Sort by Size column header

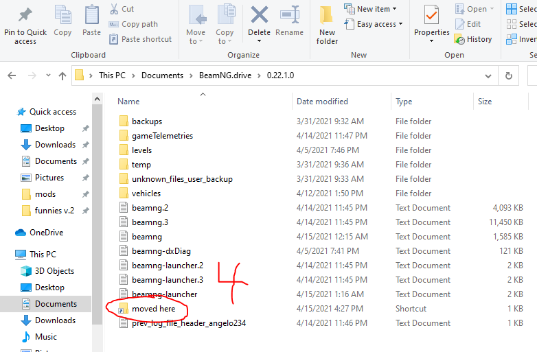click(x=485, y=102)
